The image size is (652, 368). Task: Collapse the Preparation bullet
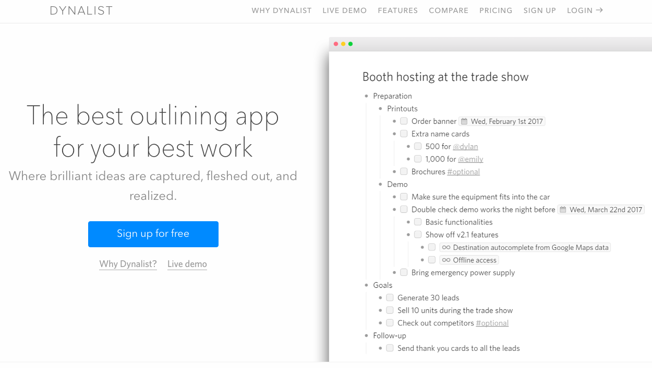pos(367,96)
